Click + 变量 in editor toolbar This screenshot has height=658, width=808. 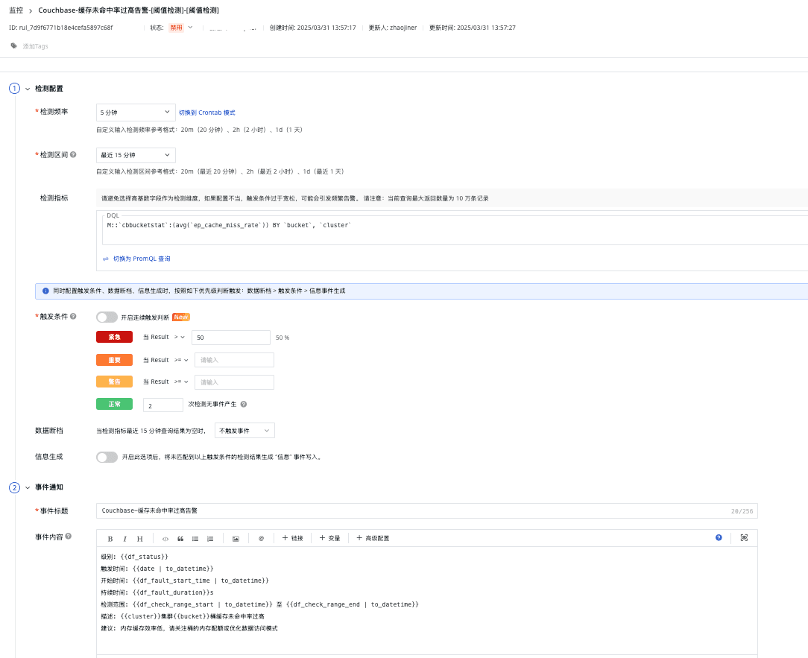(329, 538)
